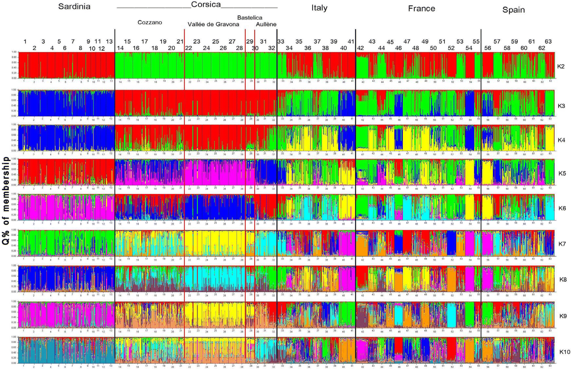Click the K10 row label
571x369 pixels.
click(x=565, y=352)
